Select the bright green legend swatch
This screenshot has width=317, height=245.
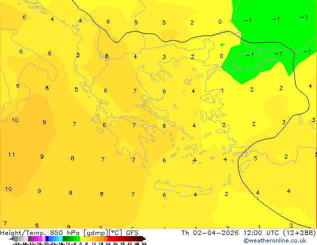(78, 238)
